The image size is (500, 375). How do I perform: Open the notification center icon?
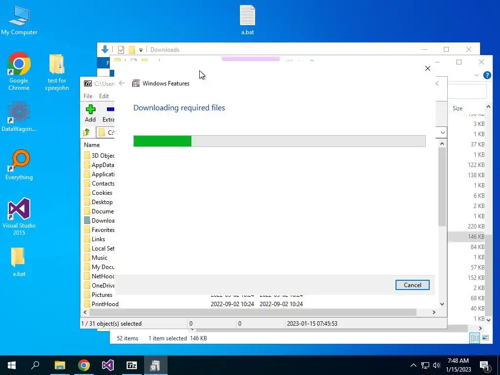pos(484,365)
